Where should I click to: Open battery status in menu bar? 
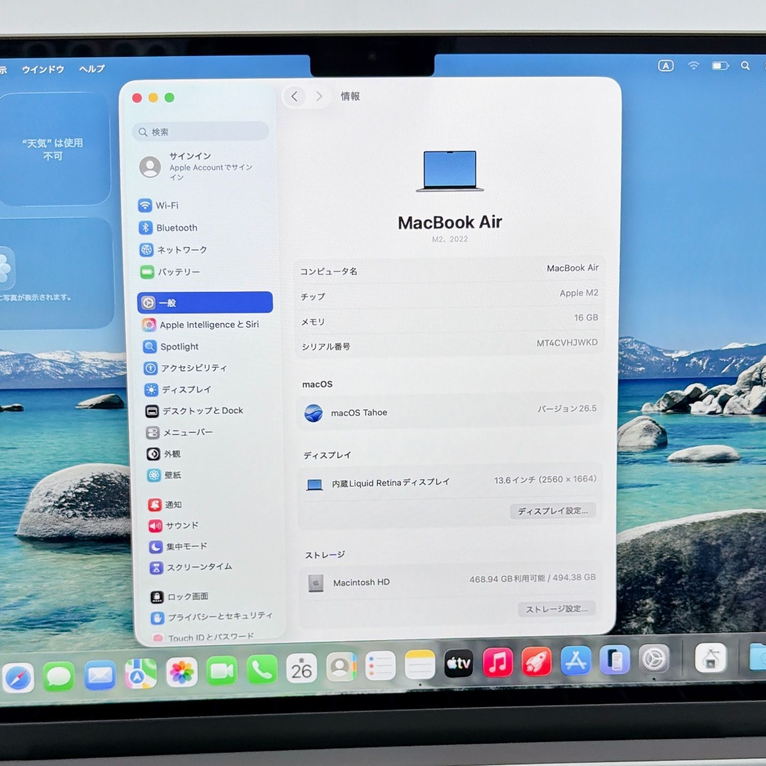(x=720, y=66)
